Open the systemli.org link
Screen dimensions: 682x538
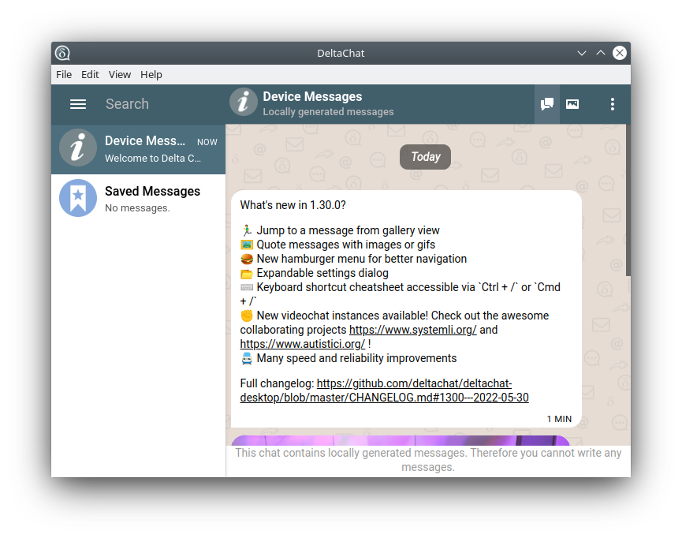click(x=412, y=330)
